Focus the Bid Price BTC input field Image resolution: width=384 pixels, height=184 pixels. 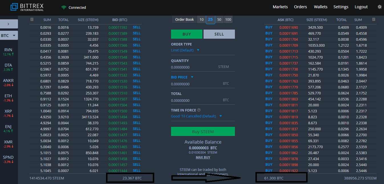click(x=203, y=84)
